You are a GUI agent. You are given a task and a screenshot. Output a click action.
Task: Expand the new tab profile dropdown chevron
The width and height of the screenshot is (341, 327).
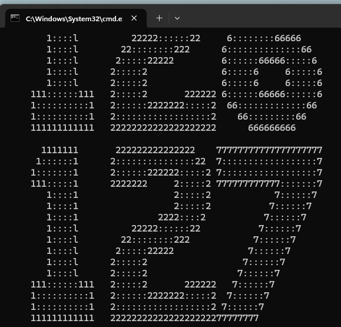(177, 18)
